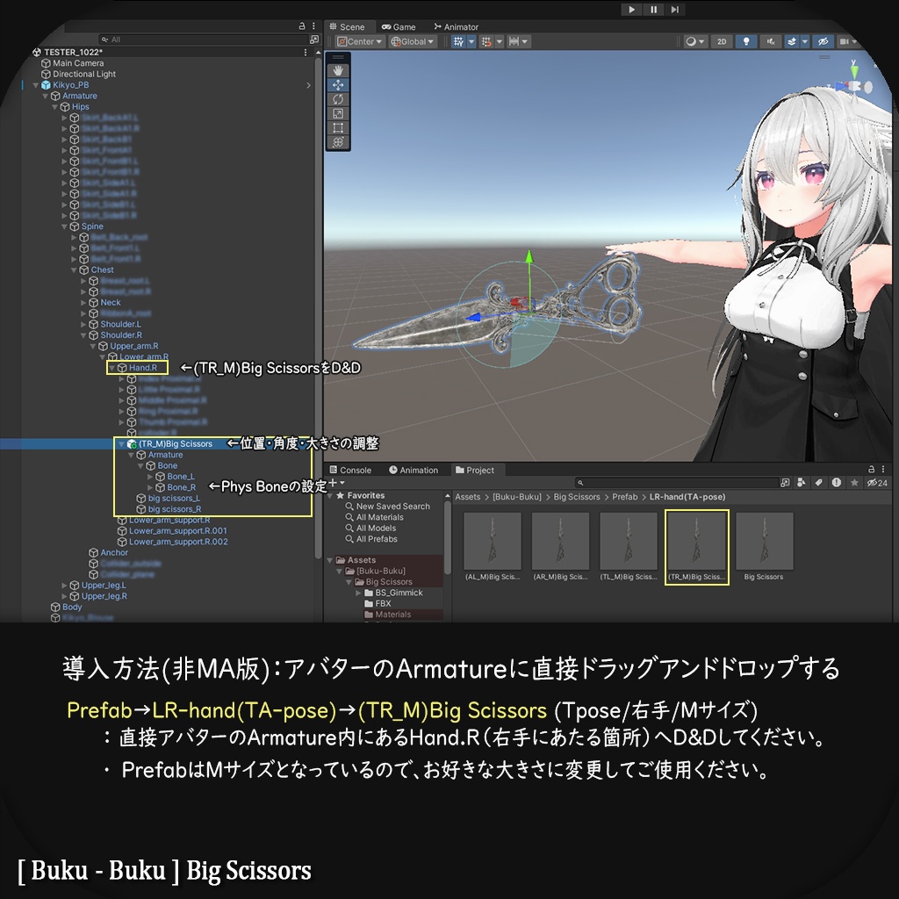
Task: Select the Hand tool in the Scene toolbar
Action: point(340,70)
